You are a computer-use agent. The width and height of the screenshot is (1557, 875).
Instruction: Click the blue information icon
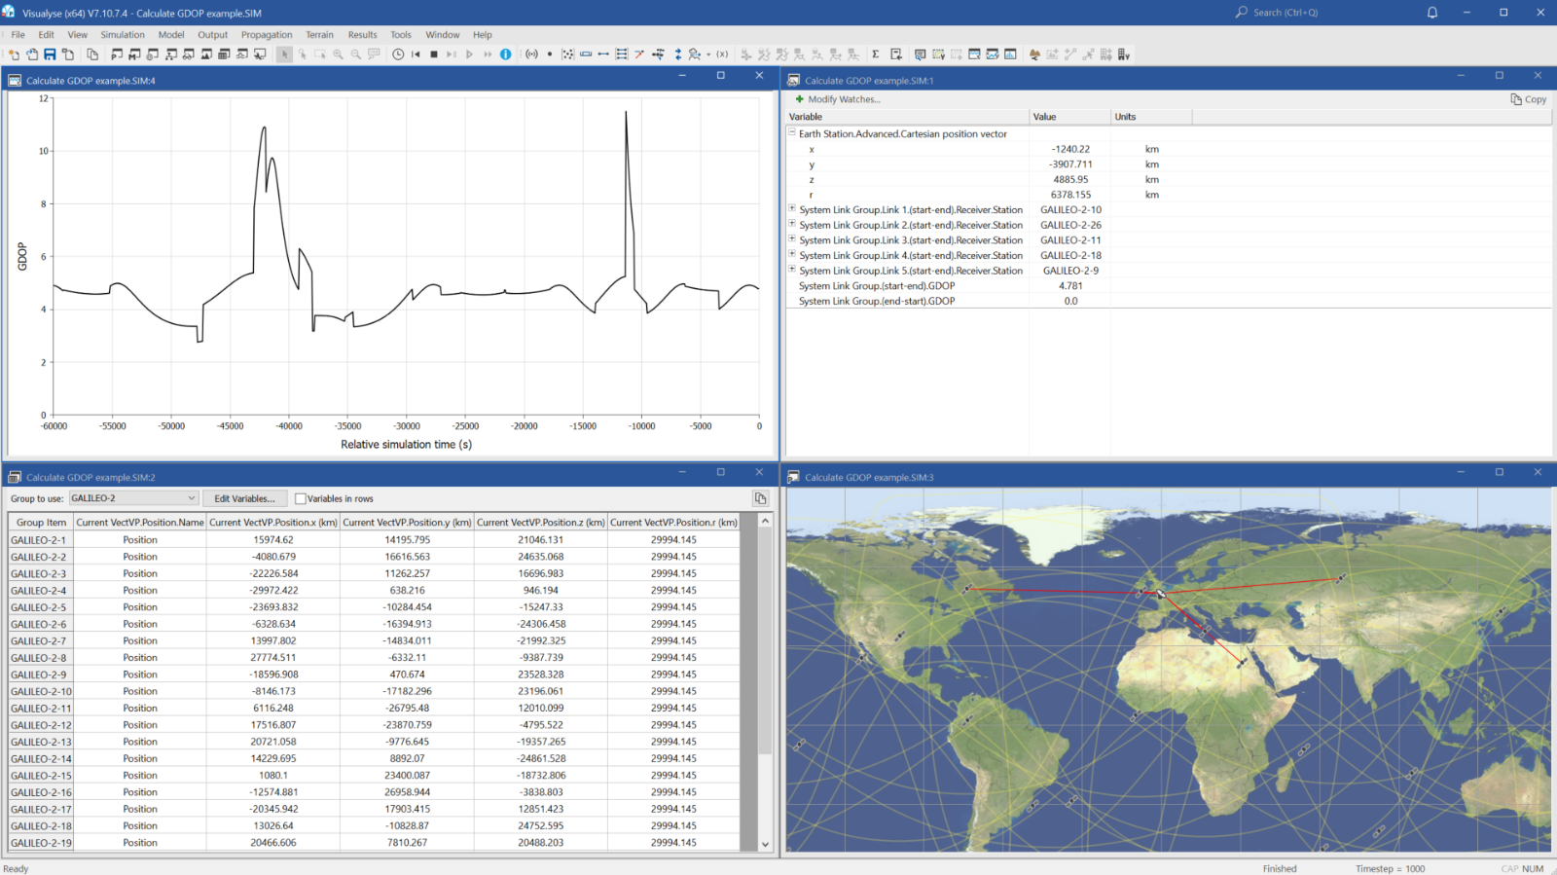[505, 55]
